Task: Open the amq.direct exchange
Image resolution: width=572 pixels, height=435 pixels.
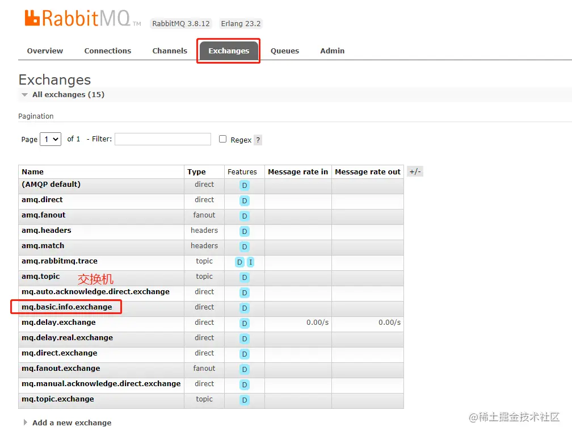Action: coord(42,200)
